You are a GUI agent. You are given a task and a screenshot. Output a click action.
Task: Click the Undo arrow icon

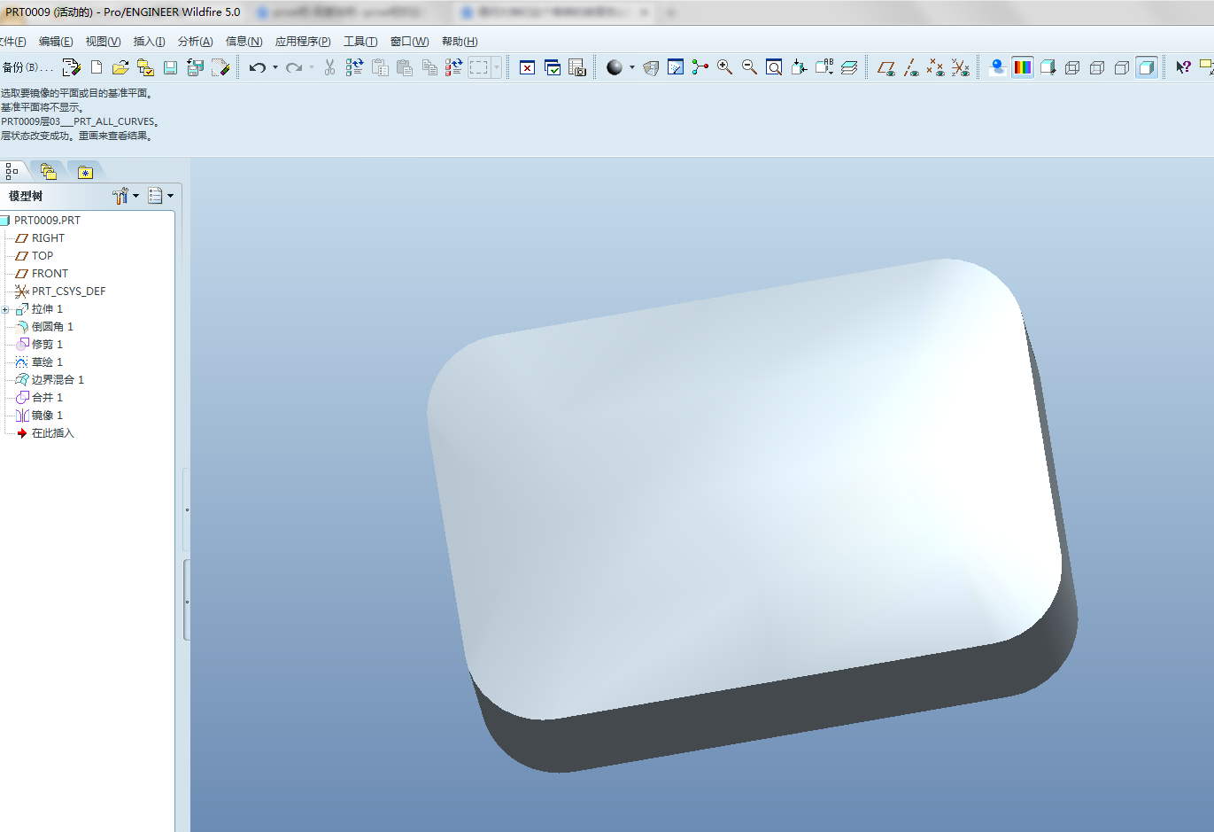(257, 67)
